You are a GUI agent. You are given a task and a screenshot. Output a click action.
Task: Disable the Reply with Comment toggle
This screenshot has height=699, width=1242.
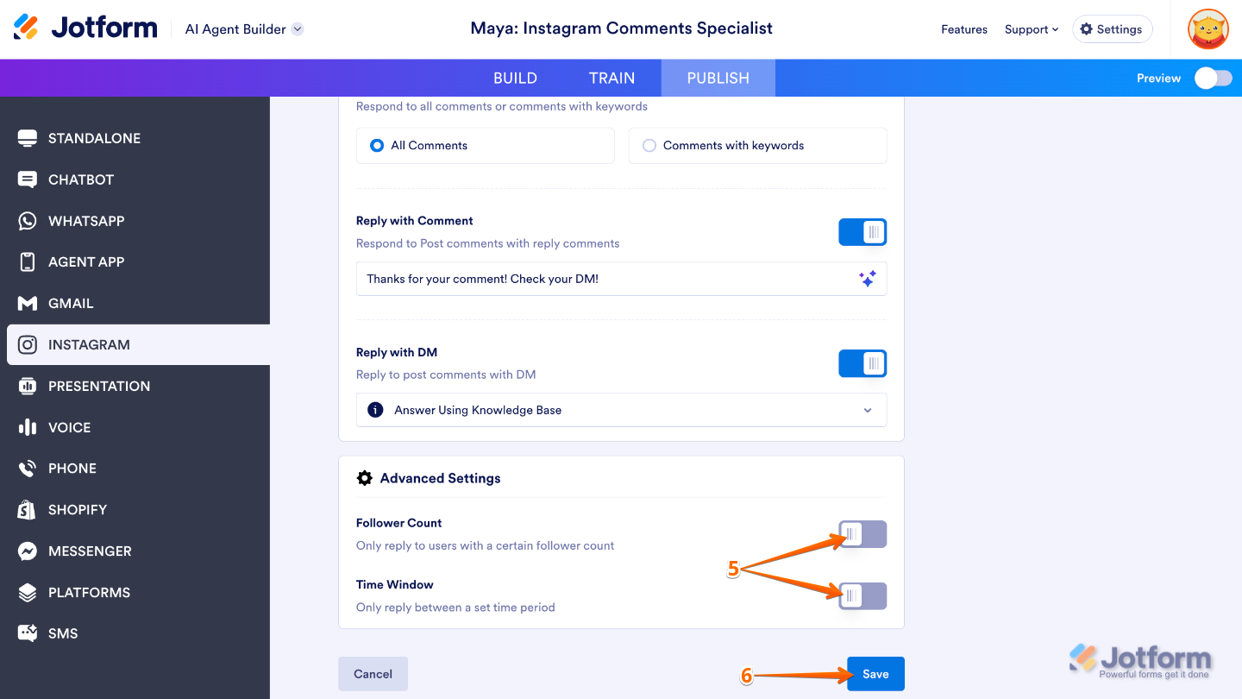[x=862, y=232]
